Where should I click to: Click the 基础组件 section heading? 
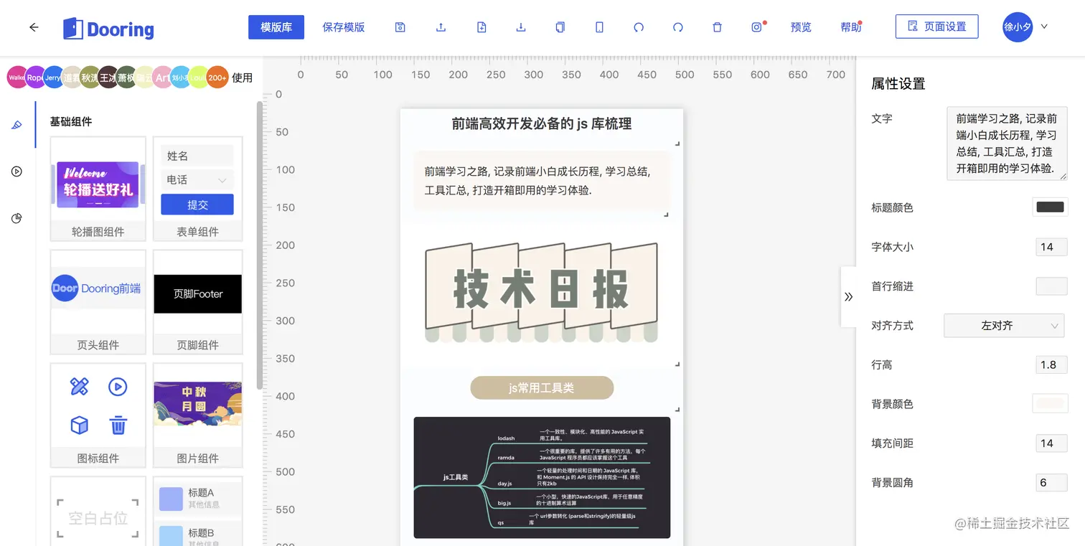(71, 121)
